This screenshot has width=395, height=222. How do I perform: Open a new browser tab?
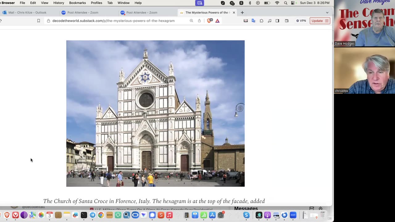click(242, 13)
